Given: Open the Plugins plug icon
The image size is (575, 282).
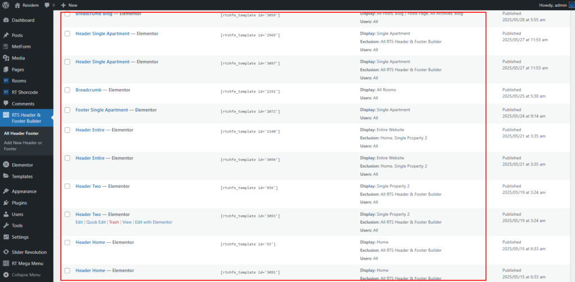Looking at the screenshot, I should [6, 202].
